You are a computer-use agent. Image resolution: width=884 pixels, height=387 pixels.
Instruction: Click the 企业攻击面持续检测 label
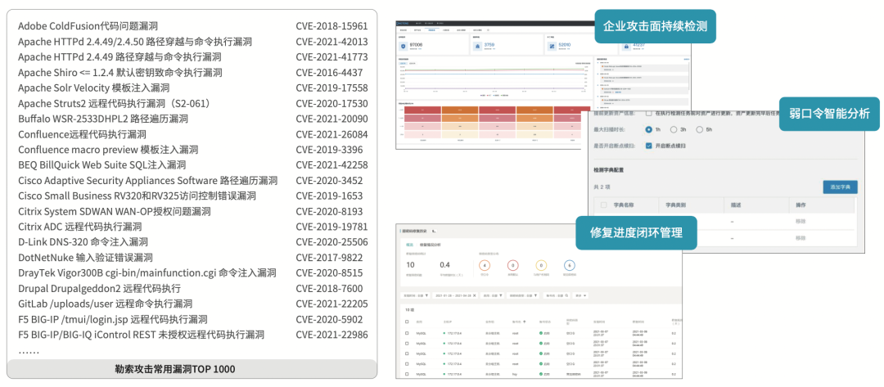click(x=655, y=26)
